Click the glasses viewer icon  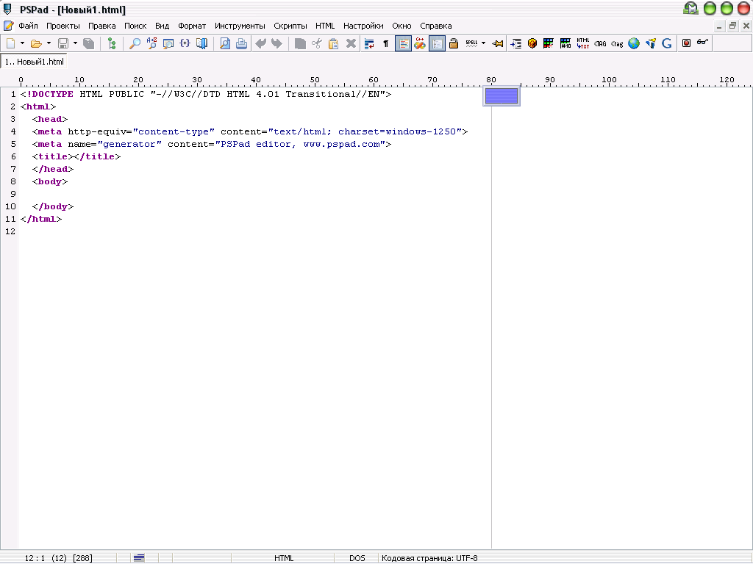[x=702, y=43]
